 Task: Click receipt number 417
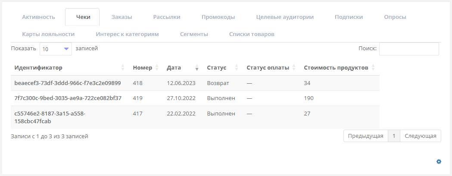point(138,113)
